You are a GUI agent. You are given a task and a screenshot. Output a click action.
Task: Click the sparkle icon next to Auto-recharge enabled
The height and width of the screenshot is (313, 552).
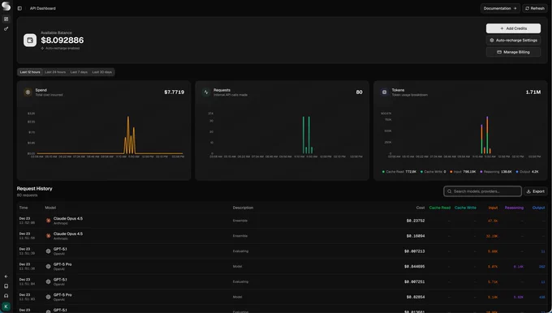coord(42,49)
